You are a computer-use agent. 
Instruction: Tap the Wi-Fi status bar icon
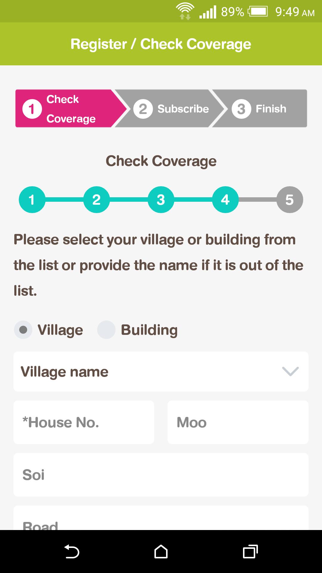pos(185,12)
